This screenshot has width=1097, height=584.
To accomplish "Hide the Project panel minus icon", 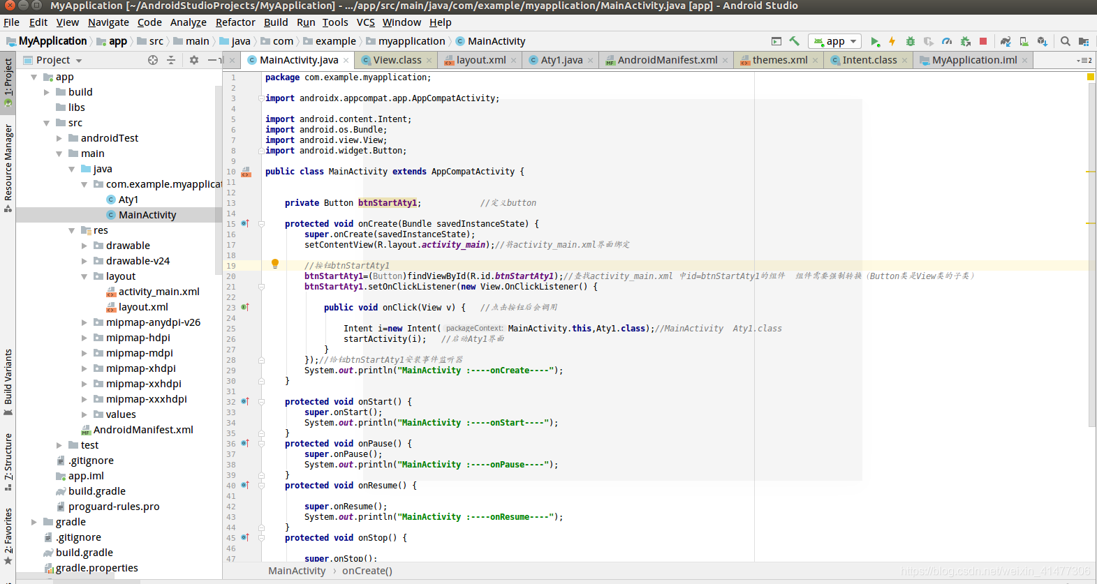I will tap(213, 60).
